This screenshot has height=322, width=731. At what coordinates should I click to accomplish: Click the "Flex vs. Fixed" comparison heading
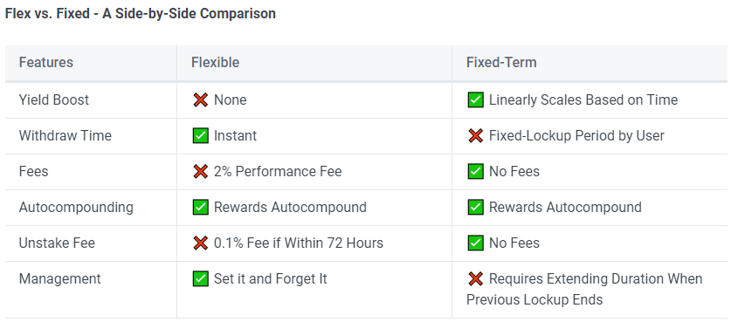(141, 13)
